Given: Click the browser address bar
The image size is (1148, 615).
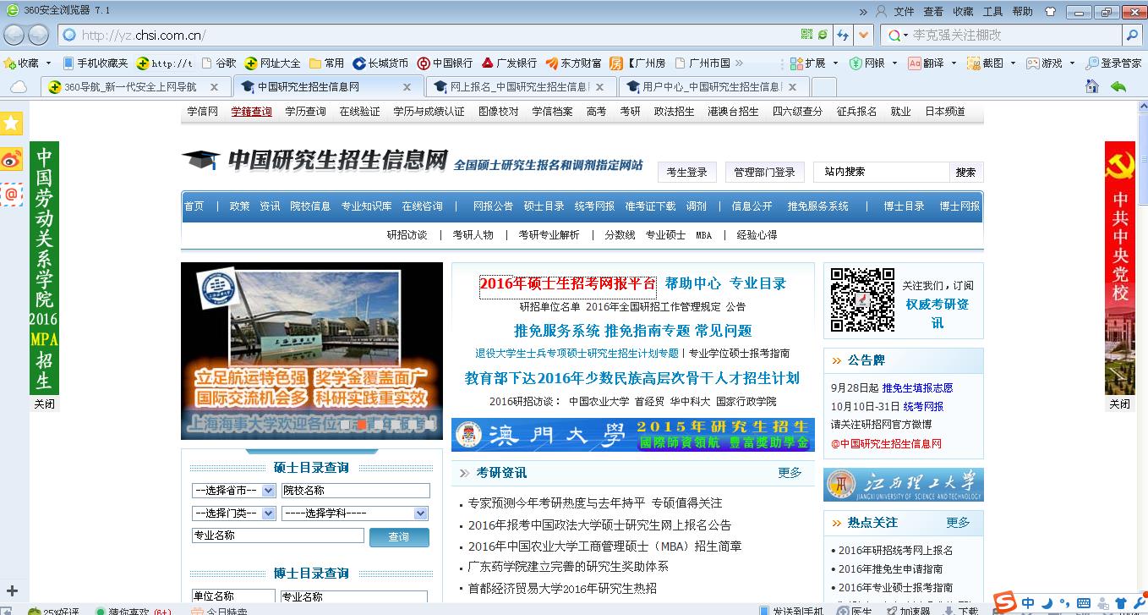Looking at the screenshot, I should pos(429,35).
